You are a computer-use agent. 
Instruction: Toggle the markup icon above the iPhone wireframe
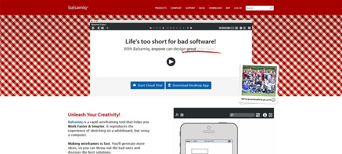point(182,115)
